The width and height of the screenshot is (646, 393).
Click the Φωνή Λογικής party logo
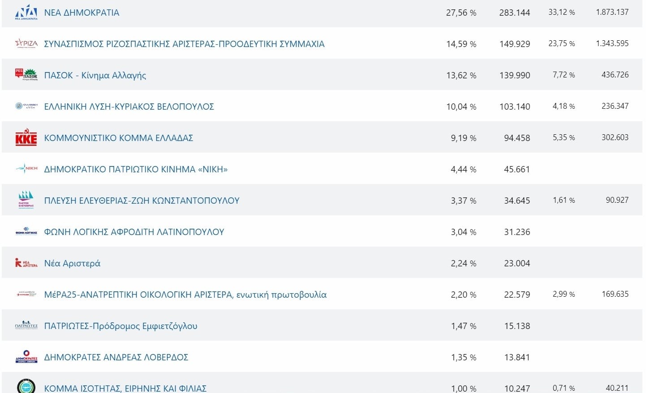26,232
